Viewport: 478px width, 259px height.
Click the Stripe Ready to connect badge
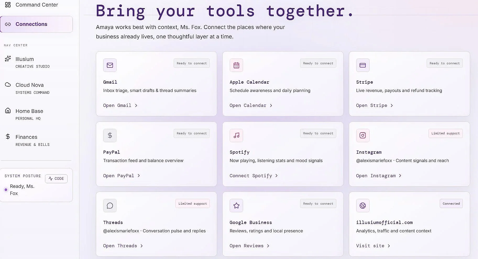tap(445, 63)
